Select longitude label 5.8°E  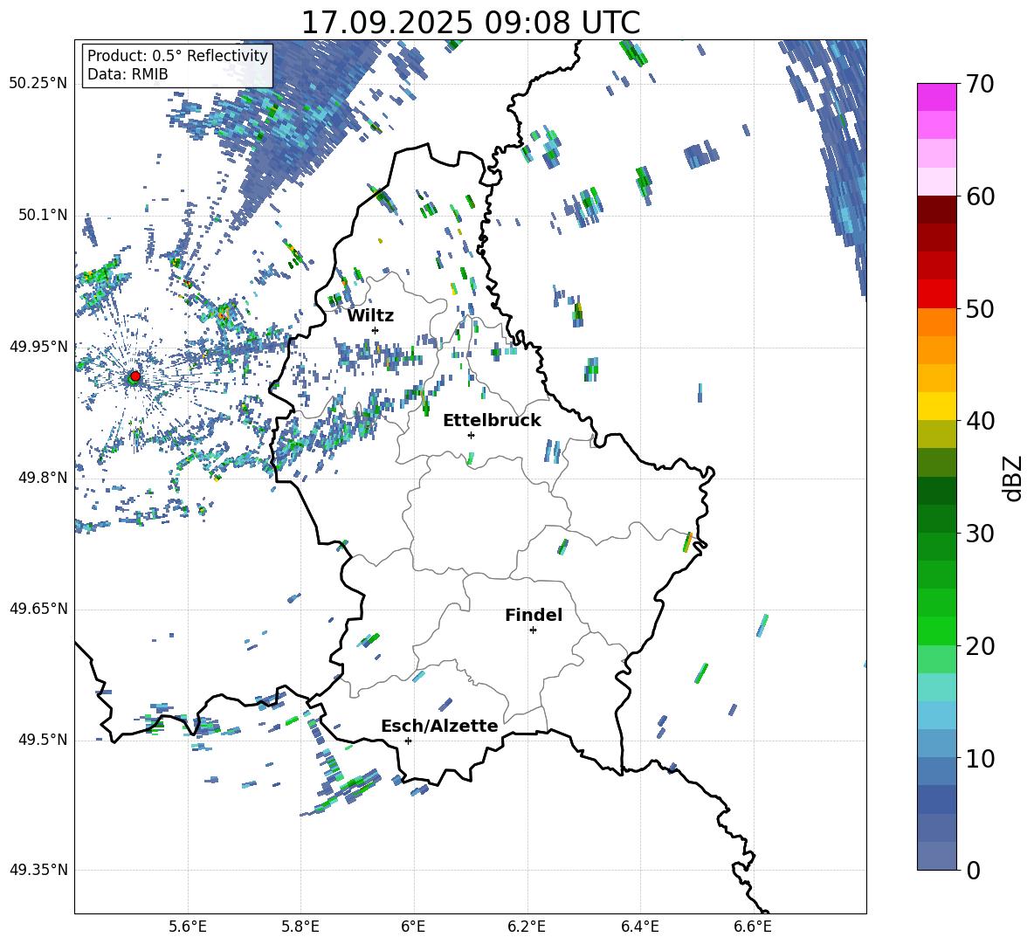click(300, 927)
